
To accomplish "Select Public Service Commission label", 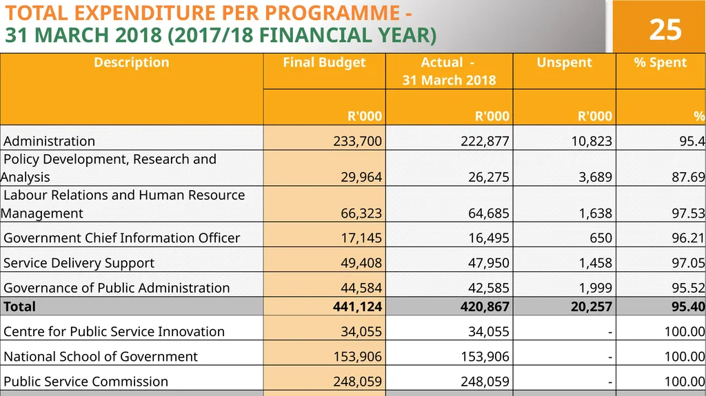I will pos(86,382).
